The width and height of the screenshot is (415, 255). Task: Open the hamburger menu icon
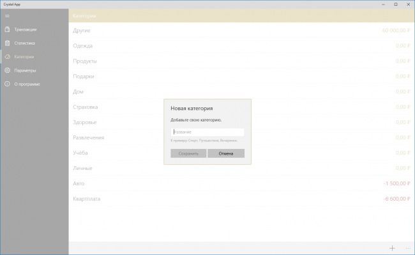click(7, 16)
